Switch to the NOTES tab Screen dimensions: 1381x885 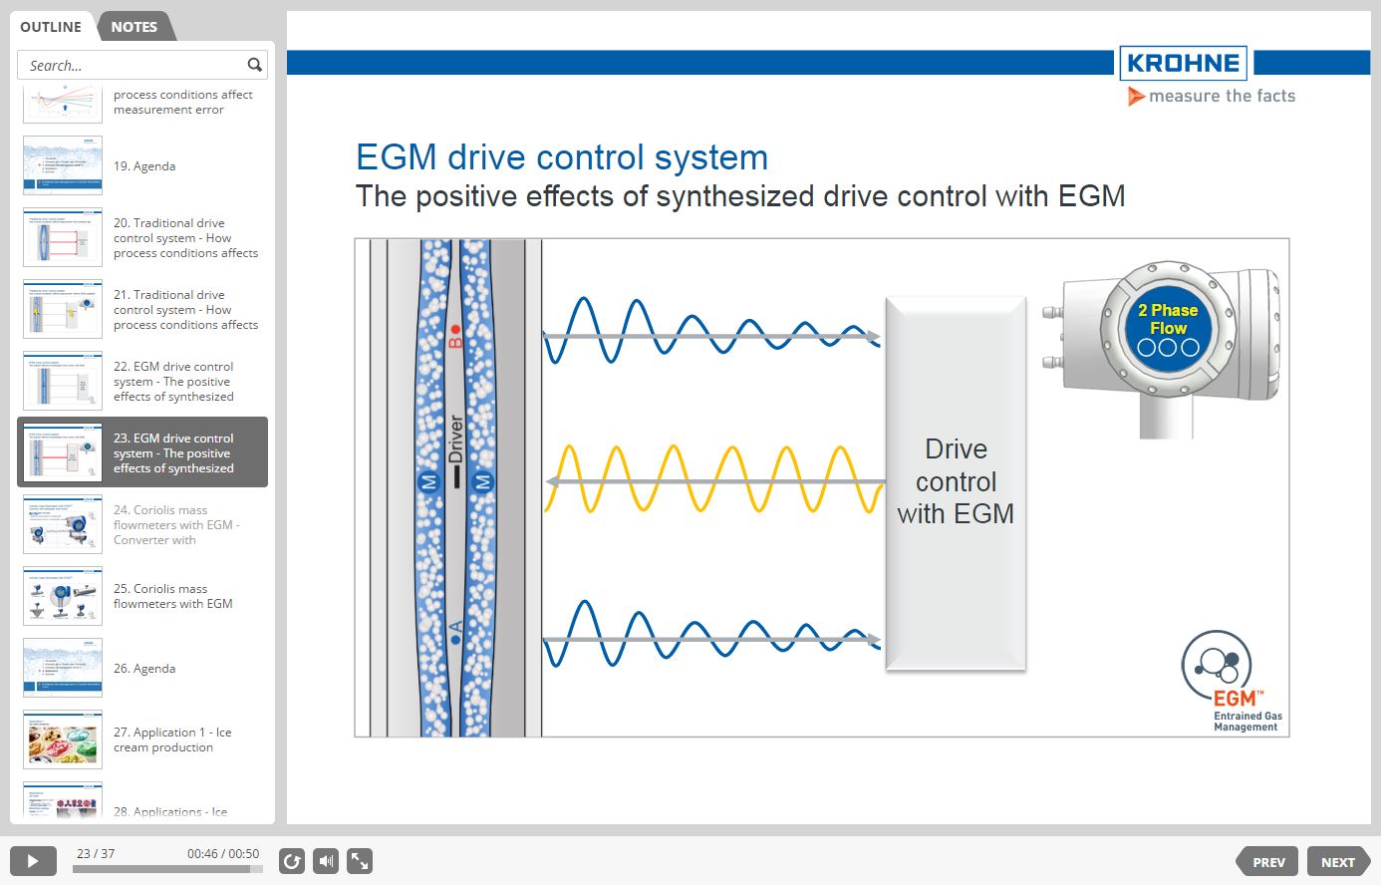point(134,27)
